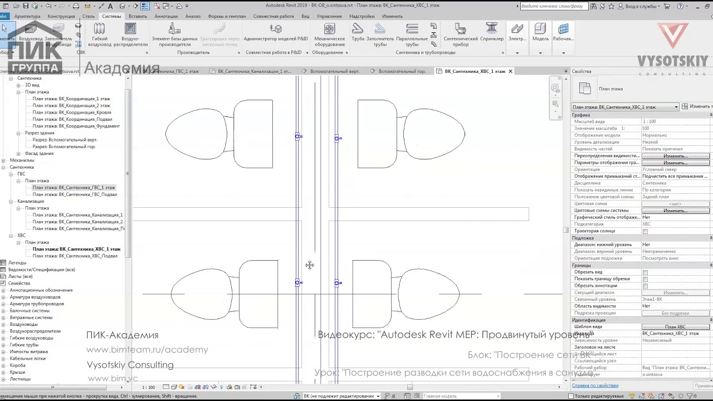The image size is (713, 401).
Task: Click the drawing area horizontal scrollbar
Action: pos(410,387)
